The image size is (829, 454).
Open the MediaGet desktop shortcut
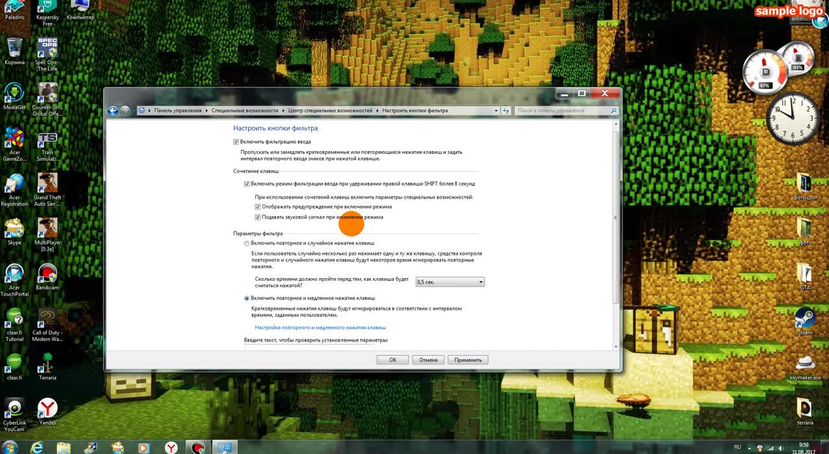click(x=14, y=97)
